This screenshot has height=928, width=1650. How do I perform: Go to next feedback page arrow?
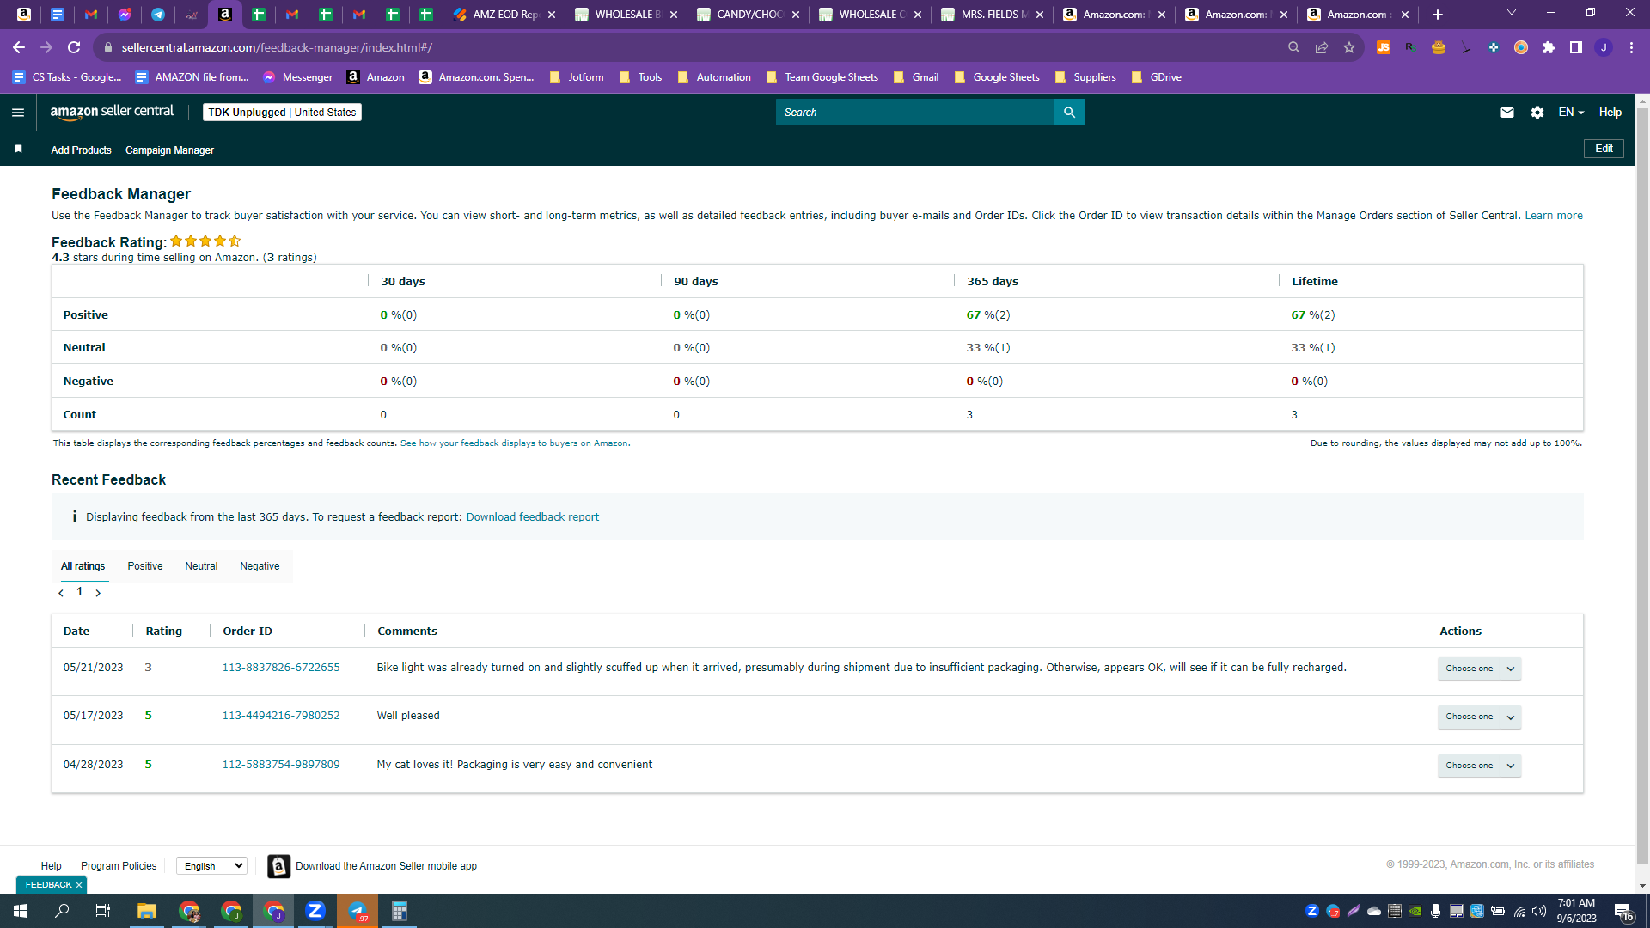[x=98, y=593]
